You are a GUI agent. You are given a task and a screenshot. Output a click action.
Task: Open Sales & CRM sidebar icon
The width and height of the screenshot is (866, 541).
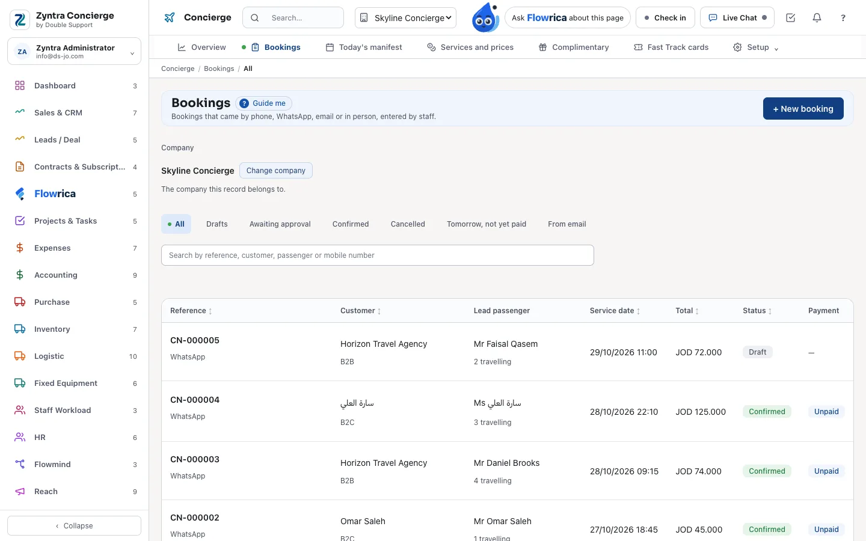[20, 112]
